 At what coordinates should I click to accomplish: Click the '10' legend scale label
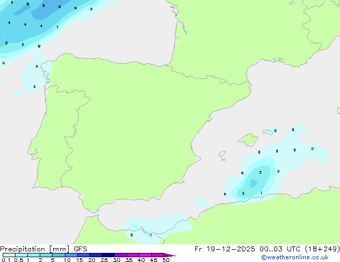pos(67,260)
